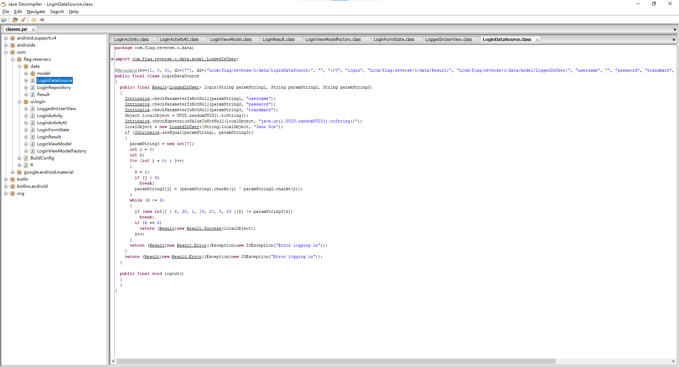Open the Search menu
Image resolution: width=679 pixels, height=367 pixels.
(57, 12)
